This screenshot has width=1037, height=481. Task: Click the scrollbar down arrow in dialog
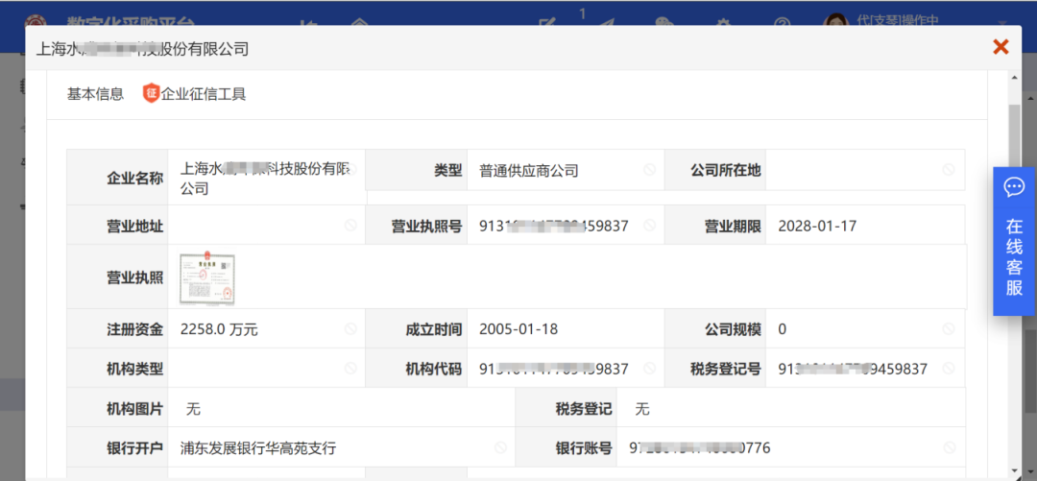[1014, 472]
